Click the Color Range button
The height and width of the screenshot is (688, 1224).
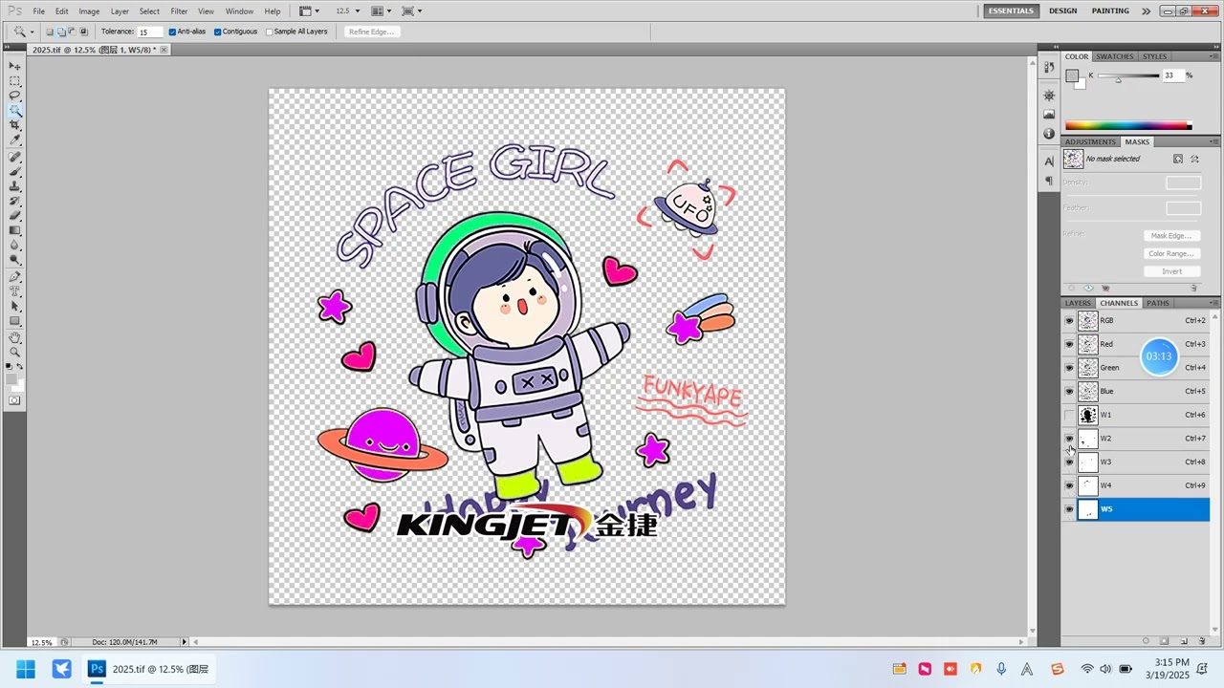coord(1171,253)
